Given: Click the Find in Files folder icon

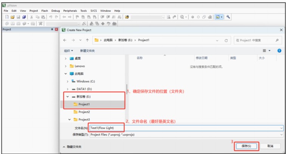Looking at the screenshot, I should click(127, 17).
